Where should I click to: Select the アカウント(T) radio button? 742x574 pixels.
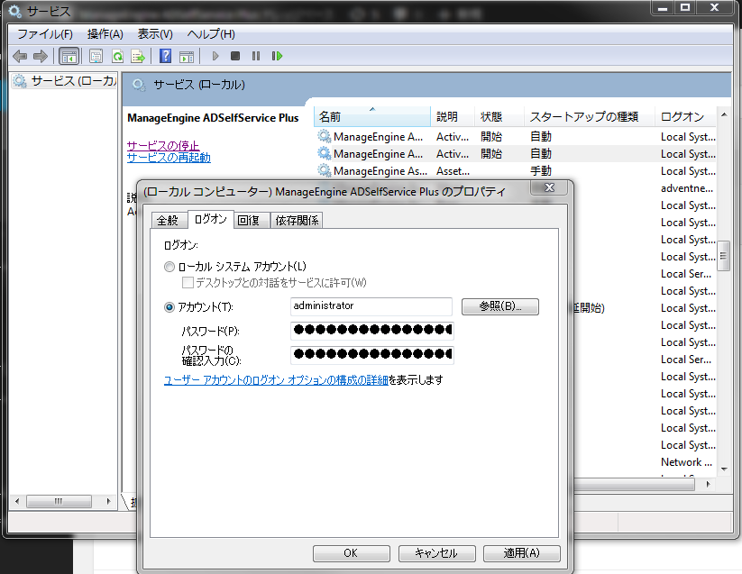pyautogui.click(x=169, y=307)
